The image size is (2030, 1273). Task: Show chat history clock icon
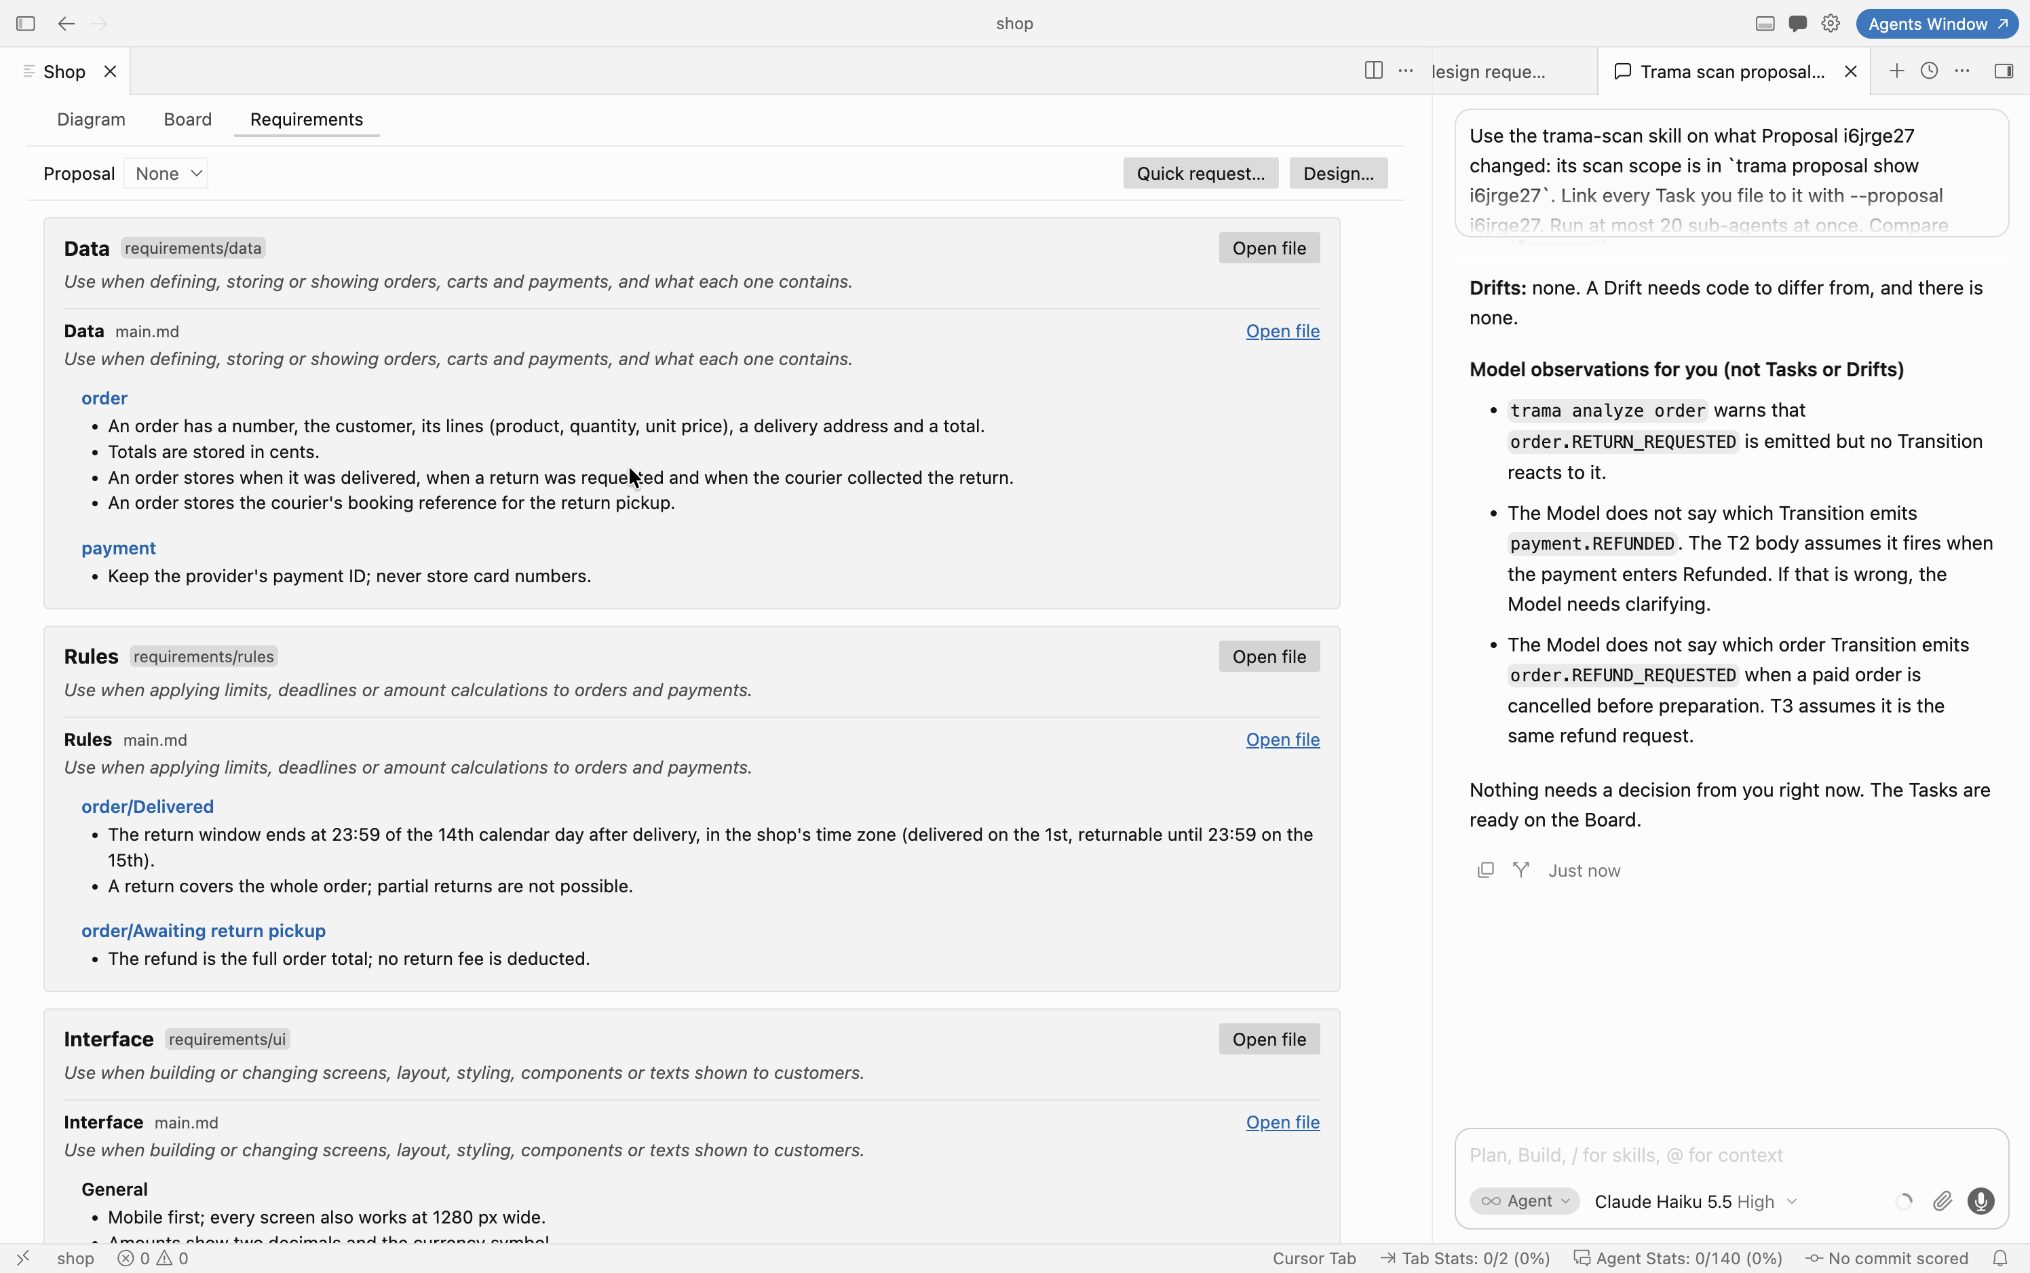click(1929, 71)
